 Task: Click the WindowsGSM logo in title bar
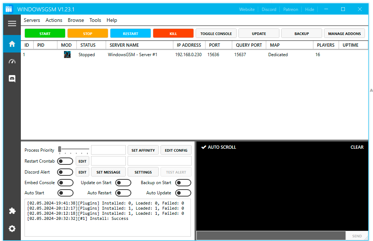[x=9, y=9]
